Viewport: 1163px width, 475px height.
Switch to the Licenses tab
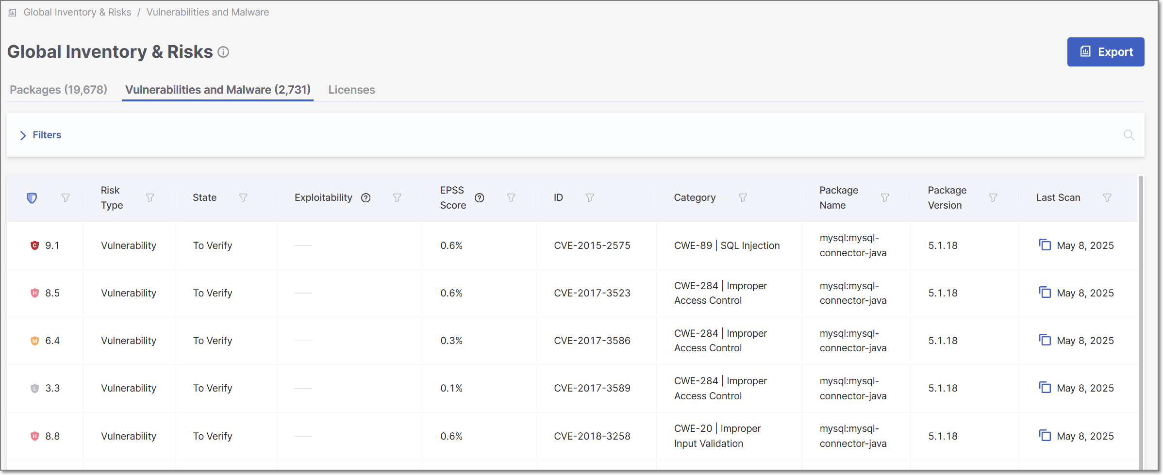coord(351,90)
